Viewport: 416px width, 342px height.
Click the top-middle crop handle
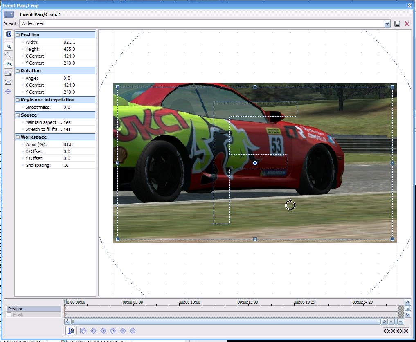(255, 87)
